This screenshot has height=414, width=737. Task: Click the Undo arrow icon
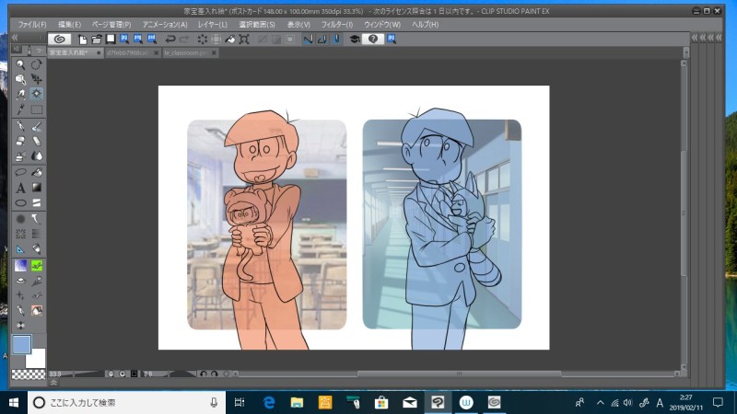pyautogui.click(x=170, y=40)
